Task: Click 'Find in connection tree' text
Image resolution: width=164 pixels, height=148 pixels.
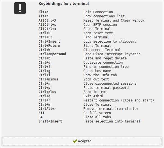Action: 106,67
